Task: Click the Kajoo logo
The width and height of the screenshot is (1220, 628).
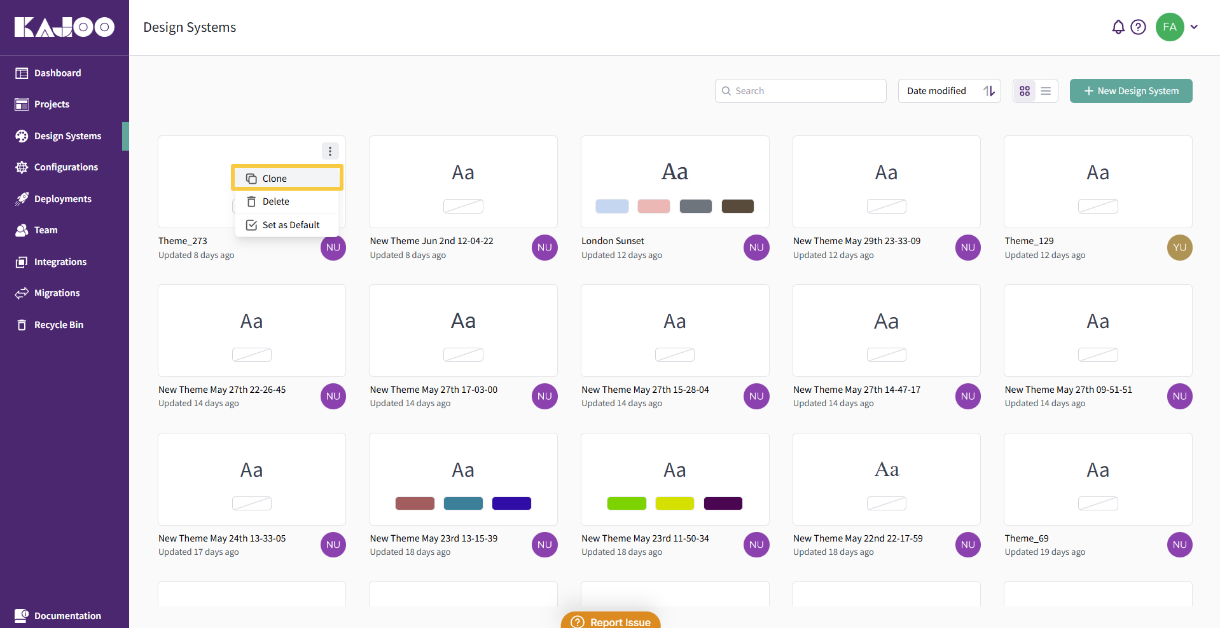Action: point(64,27)
